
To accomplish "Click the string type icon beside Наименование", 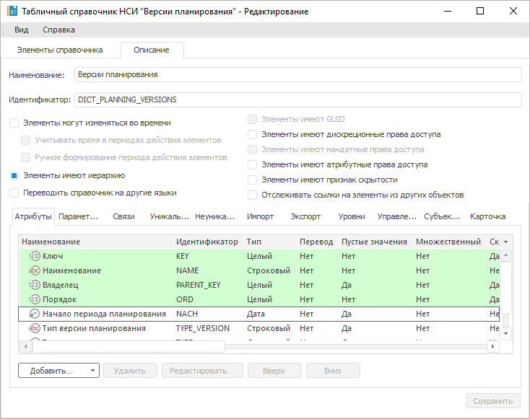I will [x=34, y=270].
